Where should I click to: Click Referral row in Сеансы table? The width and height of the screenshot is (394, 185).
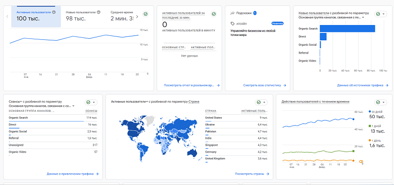point(53,138)
